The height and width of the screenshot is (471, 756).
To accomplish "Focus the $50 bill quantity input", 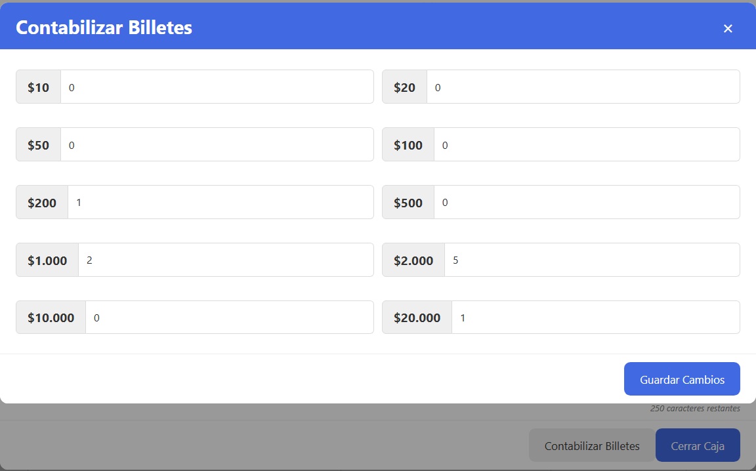I will coord(217,145).
